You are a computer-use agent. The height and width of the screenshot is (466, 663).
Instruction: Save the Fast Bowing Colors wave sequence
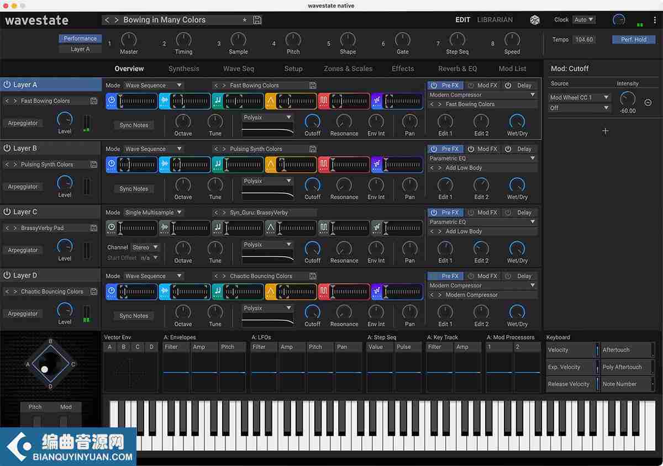pos(313,86)
